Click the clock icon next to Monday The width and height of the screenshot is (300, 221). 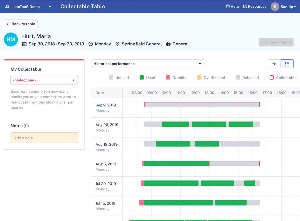(x=91, y=44)
